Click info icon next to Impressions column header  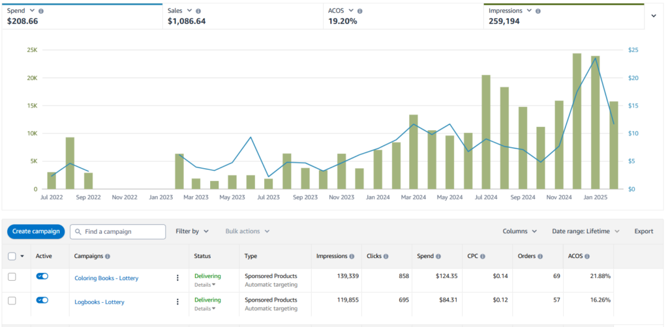pyautogui.click(x=352, y=257)
